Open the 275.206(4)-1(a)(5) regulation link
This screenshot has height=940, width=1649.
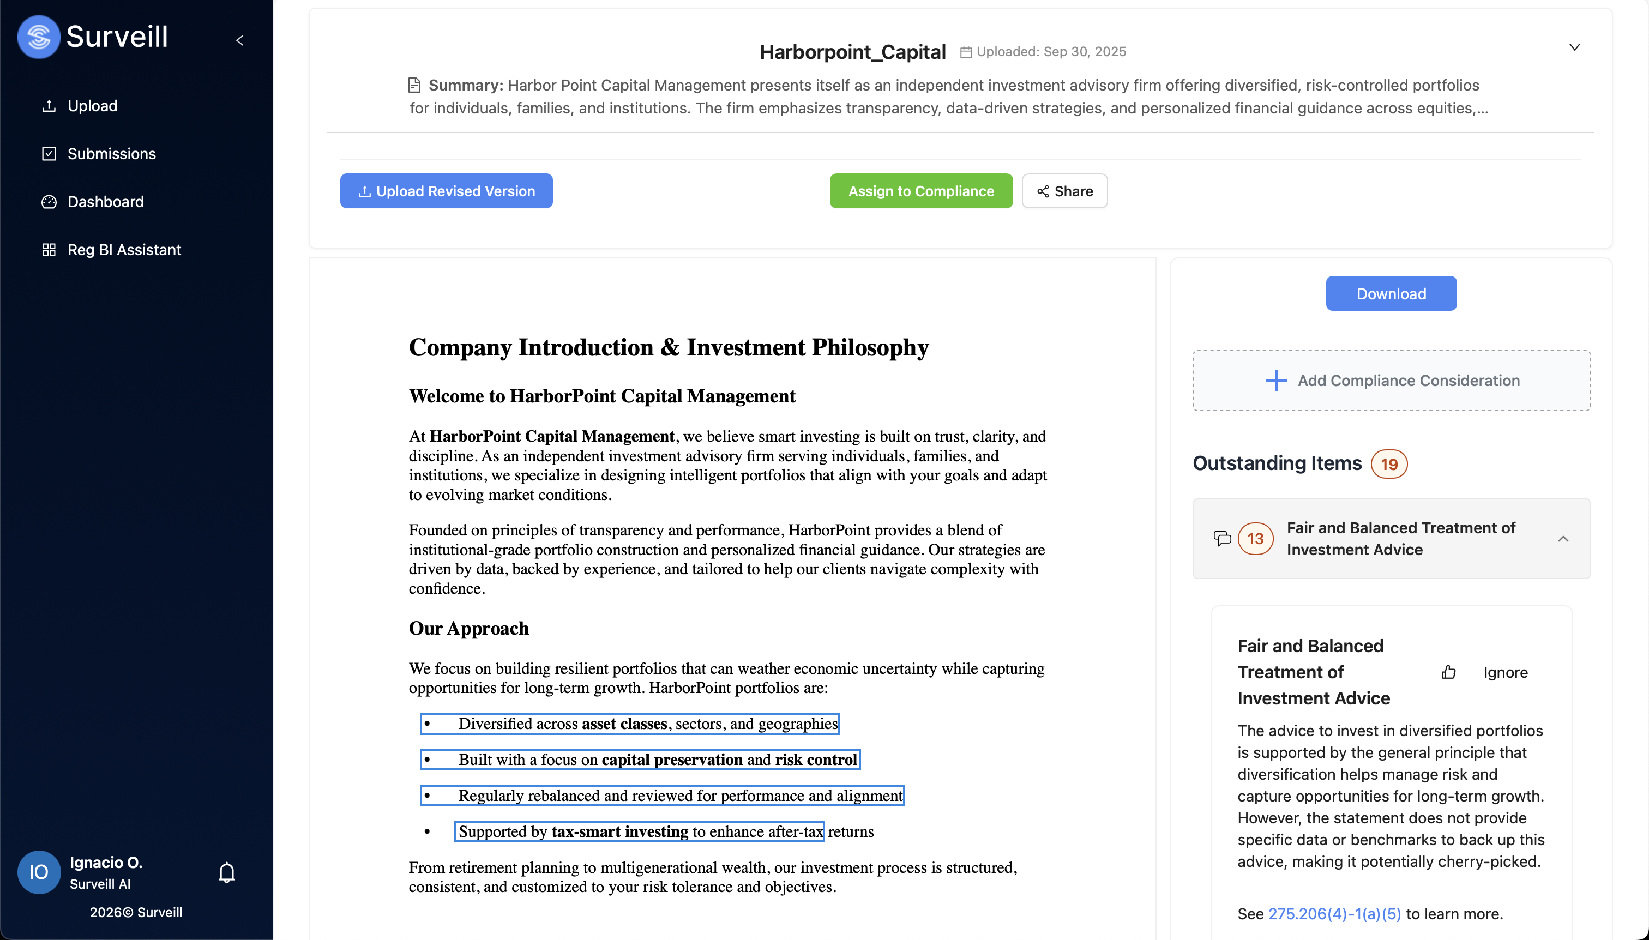pos(1334,913)
